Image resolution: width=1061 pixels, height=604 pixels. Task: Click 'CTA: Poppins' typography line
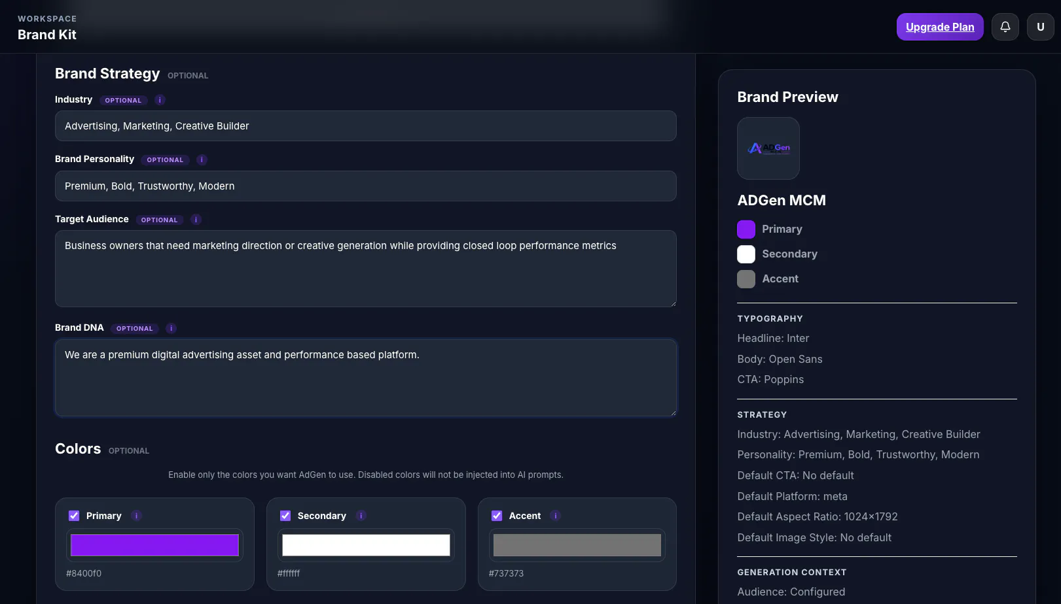(770, 379)
